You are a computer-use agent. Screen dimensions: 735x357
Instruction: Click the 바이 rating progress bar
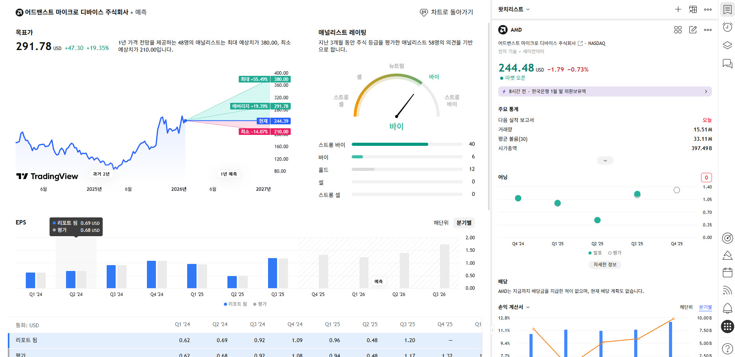tap(407, 157)
